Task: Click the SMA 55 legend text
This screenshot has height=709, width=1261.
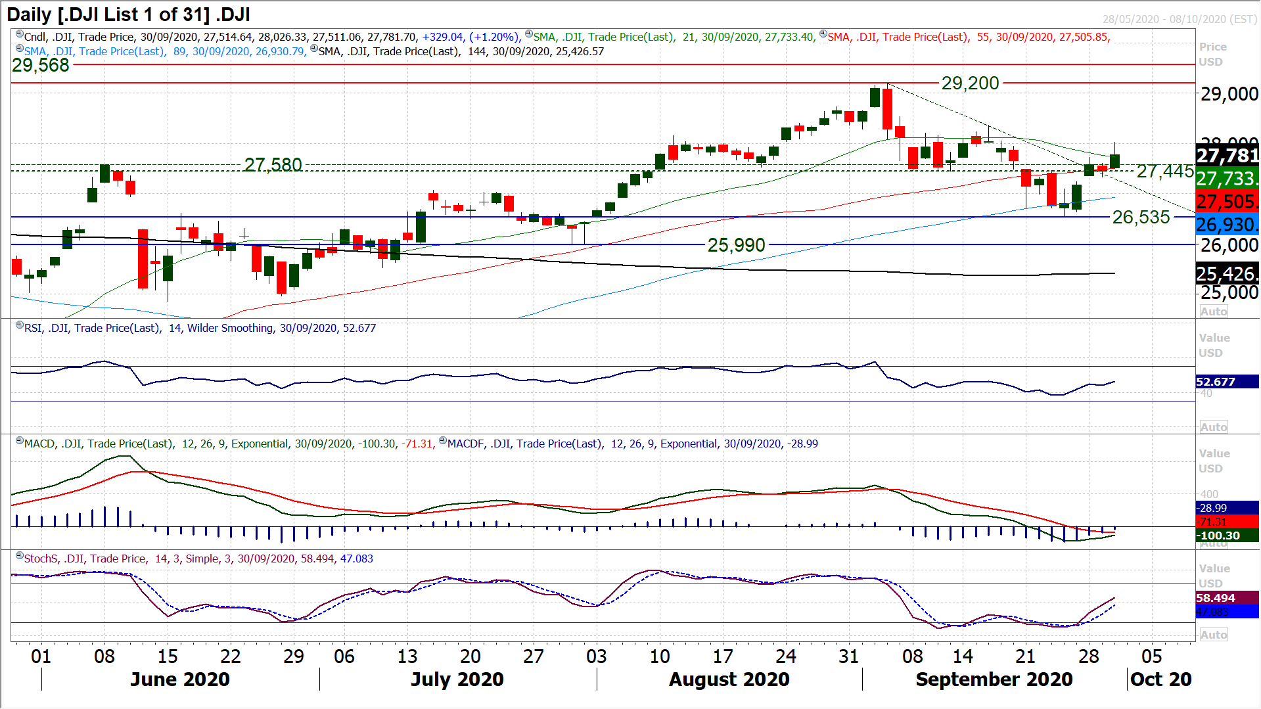Action: coord(969,37)
